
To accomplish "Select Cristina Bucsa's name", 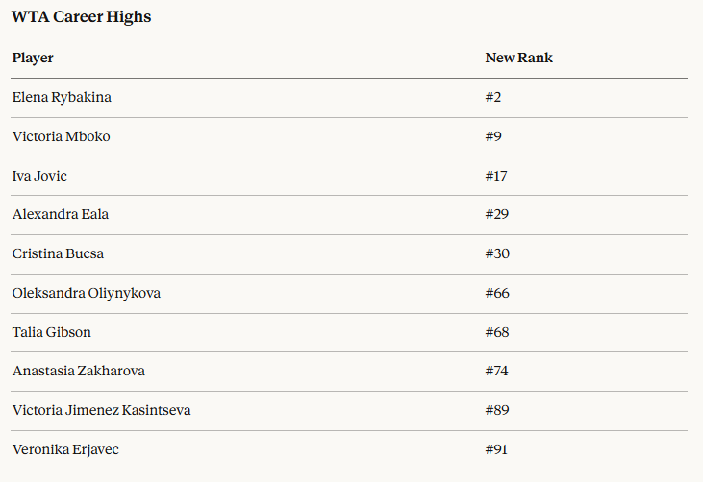I will pos(58,253).
